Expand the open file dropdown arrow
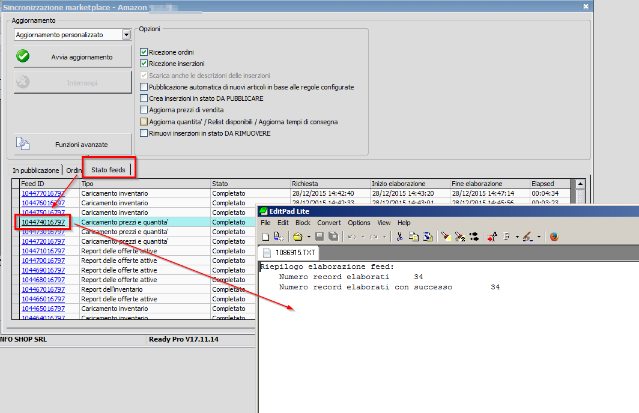 [309, 237]
